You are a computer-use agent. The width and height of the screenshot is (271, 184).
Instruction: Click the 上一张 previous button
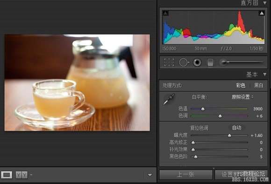pos(186,175)
